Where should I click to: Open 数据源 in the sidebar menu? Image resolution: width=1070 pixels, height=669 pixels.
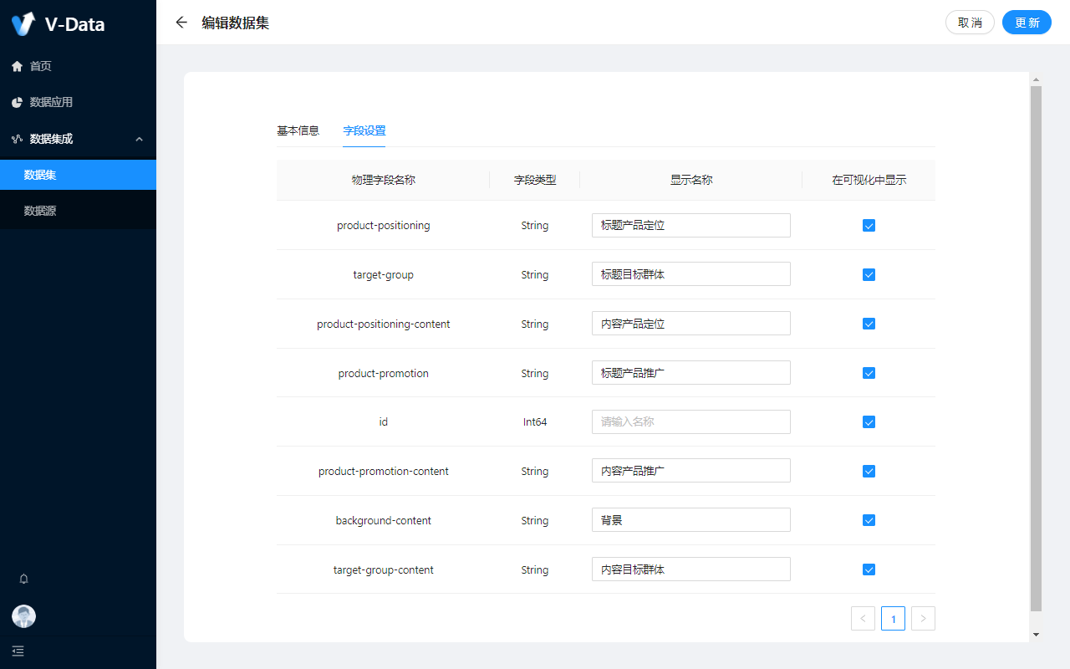[40, 211]
